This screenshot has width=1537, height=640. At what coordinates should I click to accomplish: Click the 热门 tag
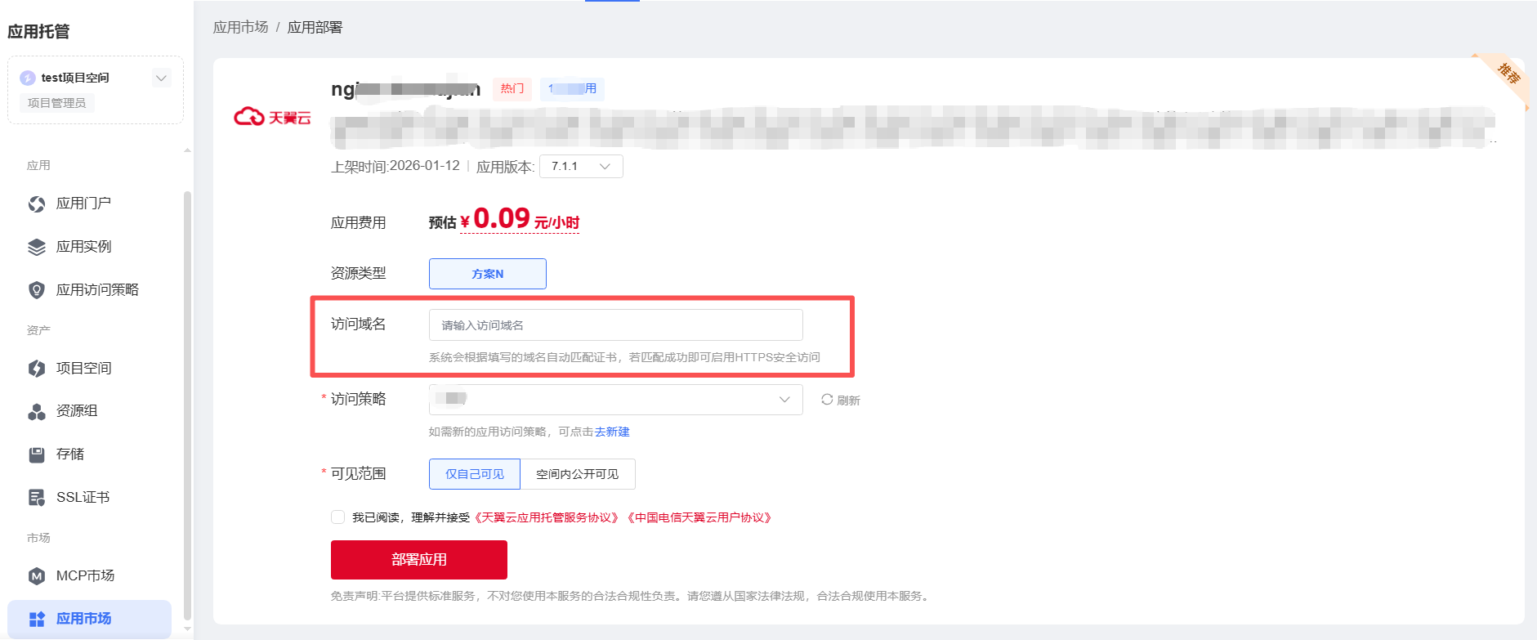(512, 89)
